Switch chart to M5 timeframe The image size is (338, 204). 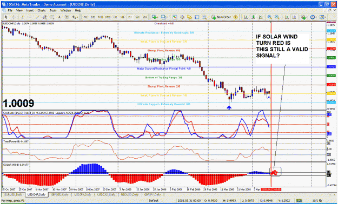pos(93,17)
